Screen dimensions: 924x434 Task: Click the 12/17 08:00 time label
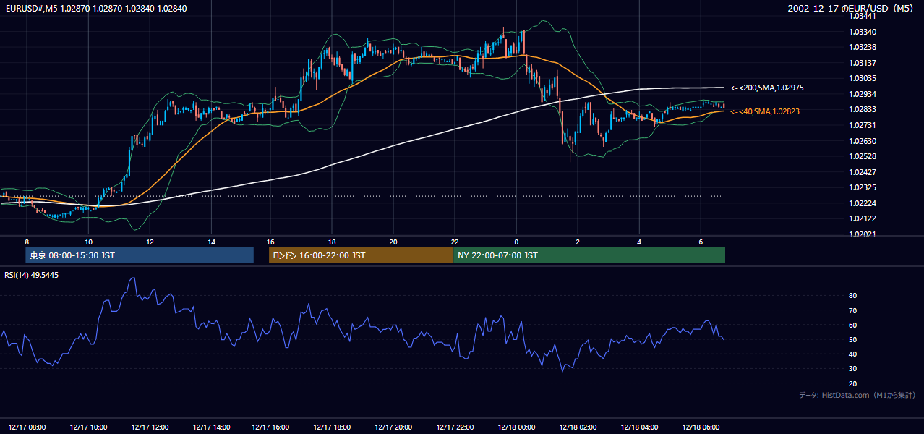(x=27, y=427)
